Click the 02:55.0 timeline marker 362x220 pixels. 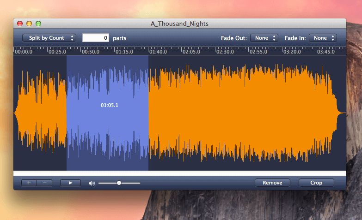(x=258, y=52)
